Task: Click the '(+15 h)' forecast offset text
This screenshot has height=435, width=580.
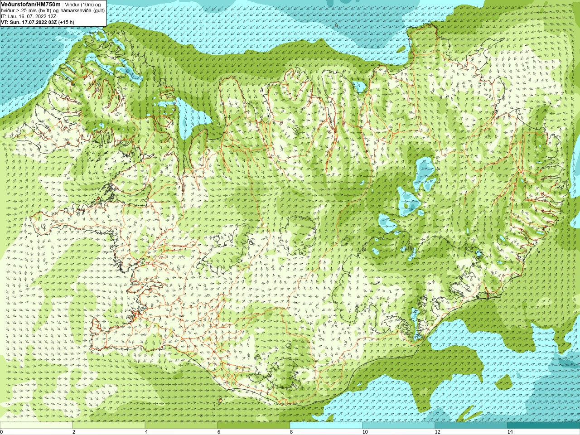Action: [x=66, y=22]
